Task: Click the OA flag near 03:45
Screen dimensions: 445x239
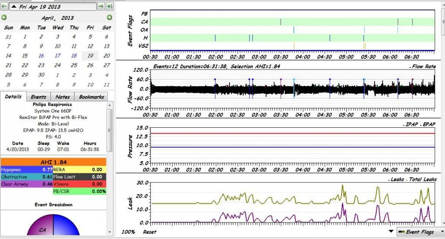Action: coord(294,30)
